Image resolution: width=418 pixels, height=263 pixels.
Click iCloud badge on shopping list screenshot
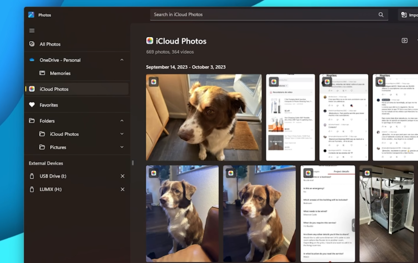(x=274, y=82)
